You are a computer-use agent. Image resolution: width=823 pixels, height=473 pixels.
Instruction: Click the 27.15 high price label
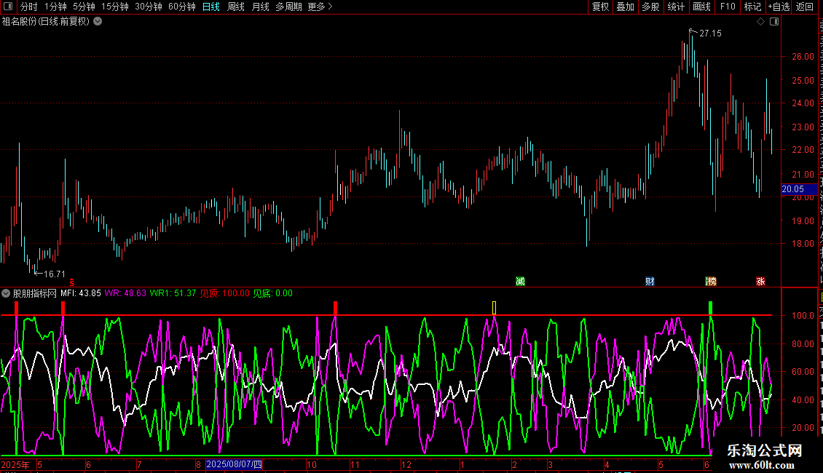pos(710,33)
